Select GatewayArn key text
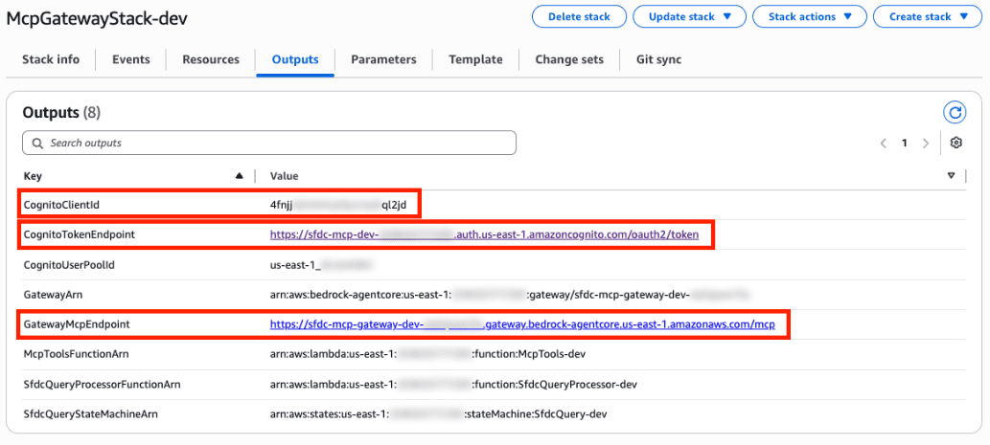 pos(53,295)
